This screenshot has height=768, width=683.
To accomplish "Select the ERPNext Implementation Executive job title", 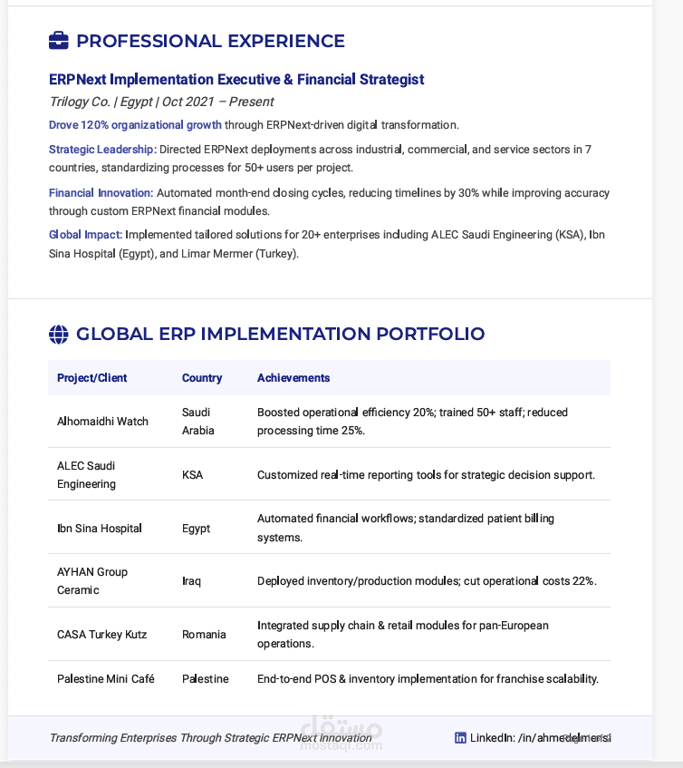I will click(236, 80).
